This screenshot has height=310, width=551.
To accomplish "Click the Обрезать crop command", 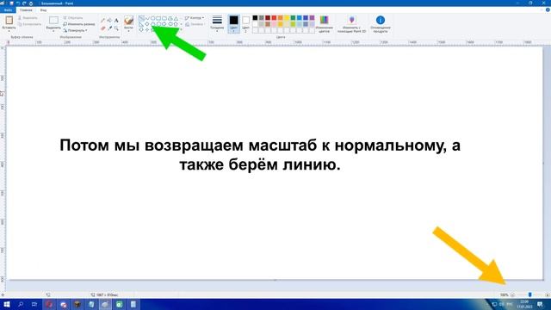I will 73,17.
